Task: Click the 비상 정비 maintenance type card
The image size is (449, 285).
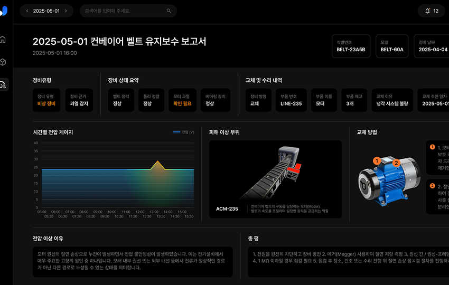Action: 46,100
